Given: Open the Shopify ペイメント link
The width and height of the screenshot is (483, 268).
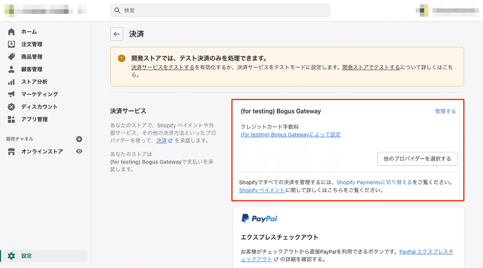Looking at the screenshot, I should 262,190.
